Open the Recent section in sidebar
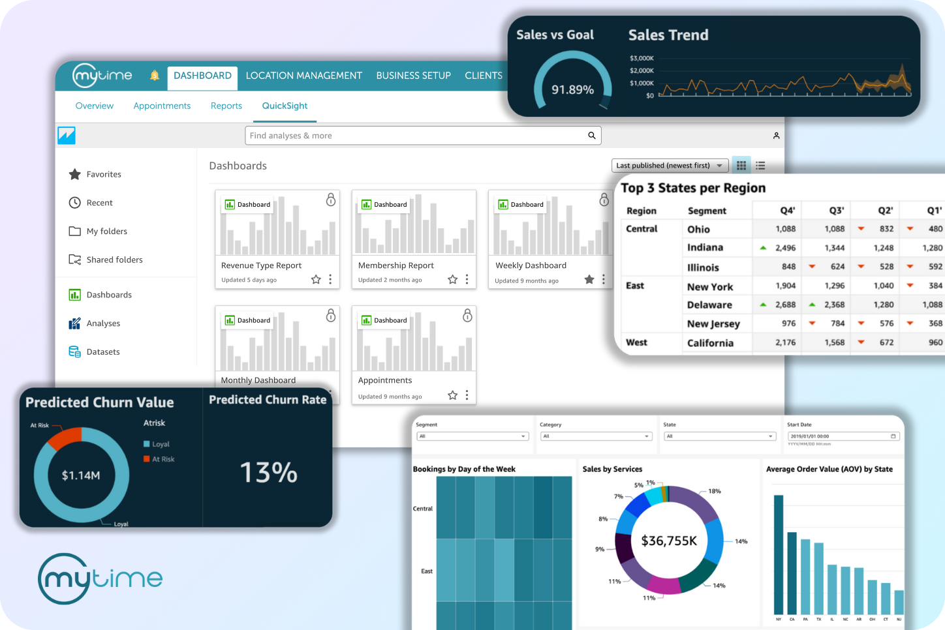Image resolution: width=945 pixels, height=630 pixels. pyautogui.click(x=99, y=202)
